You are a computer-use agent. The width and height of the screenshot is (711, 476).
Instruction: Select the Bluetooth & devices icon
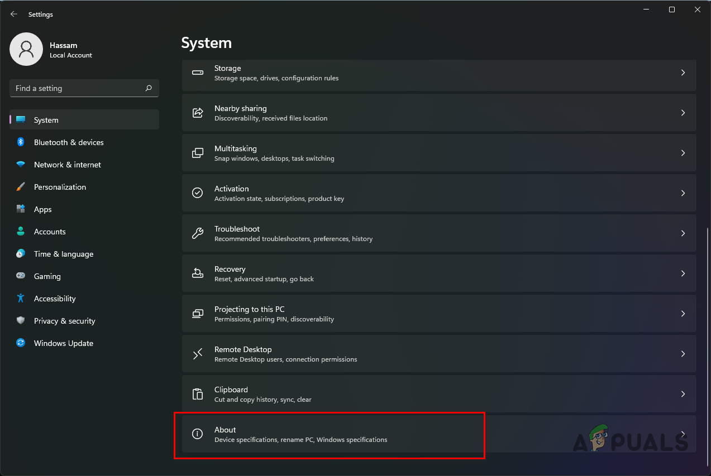pyautogui.click(x=21, y=142)
